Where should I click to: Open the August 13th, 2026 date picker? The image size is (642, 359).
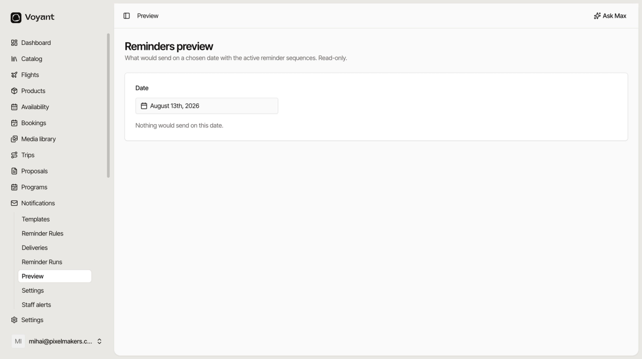[207, 106]
